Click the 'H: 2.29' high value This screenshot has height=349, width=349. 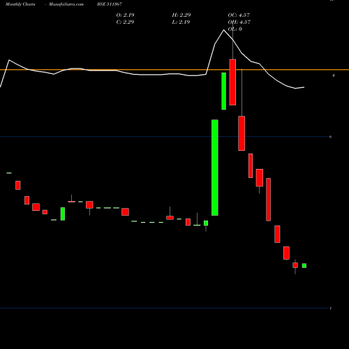tap(181, 15)
